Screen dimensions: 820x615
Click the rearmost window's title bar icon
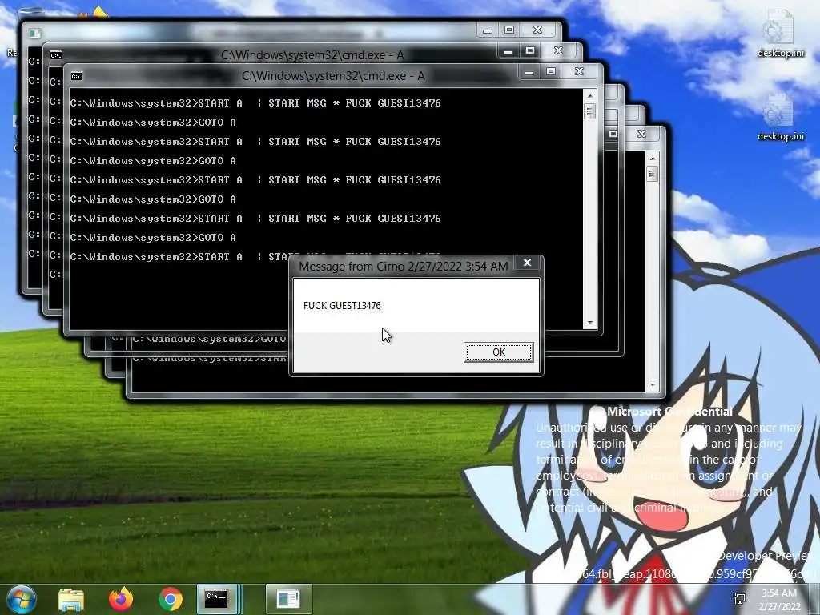point(35,34)
